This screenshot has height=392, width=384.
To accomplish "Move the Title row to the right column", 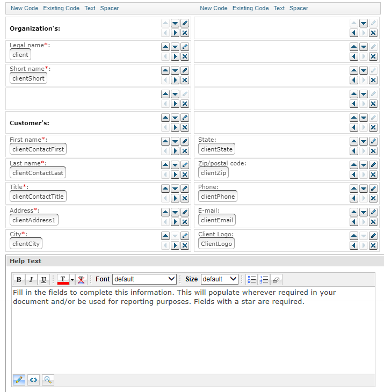I will pyautogui.click(x=175, y=198).
